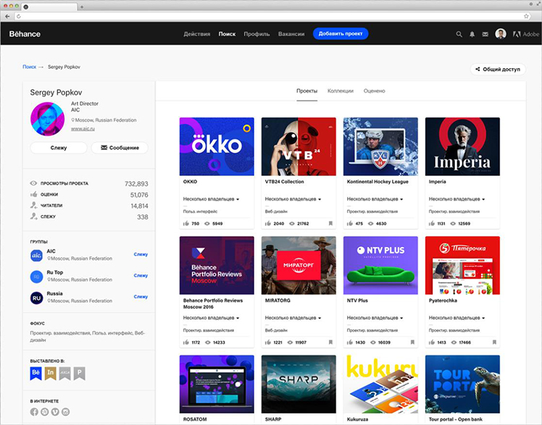542x425 pixels.
Task: Expand owners dropdown under Pyaterochka
Action: click(457, 318)
